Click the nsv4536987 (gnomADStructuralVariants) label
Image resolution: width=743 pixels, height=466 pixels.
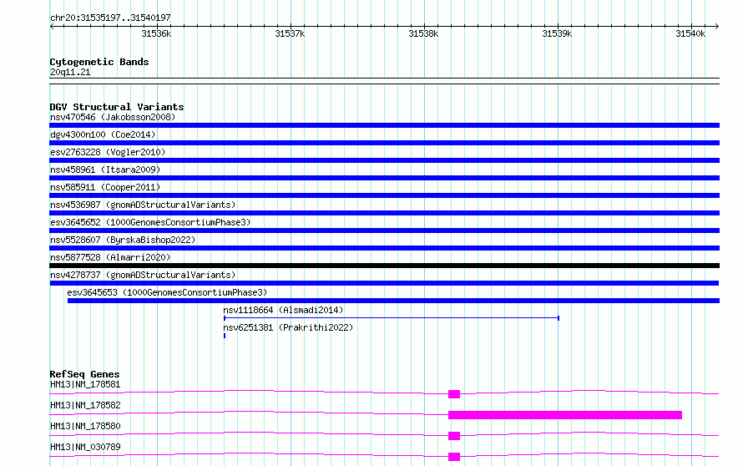(143, 205)
